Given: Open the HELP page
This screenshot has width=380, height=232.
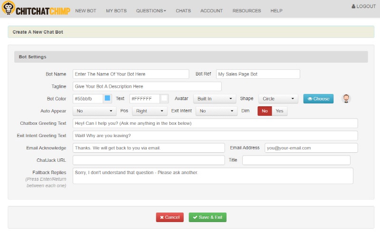Looking at the screenshot, I should [x=276, y=10].
